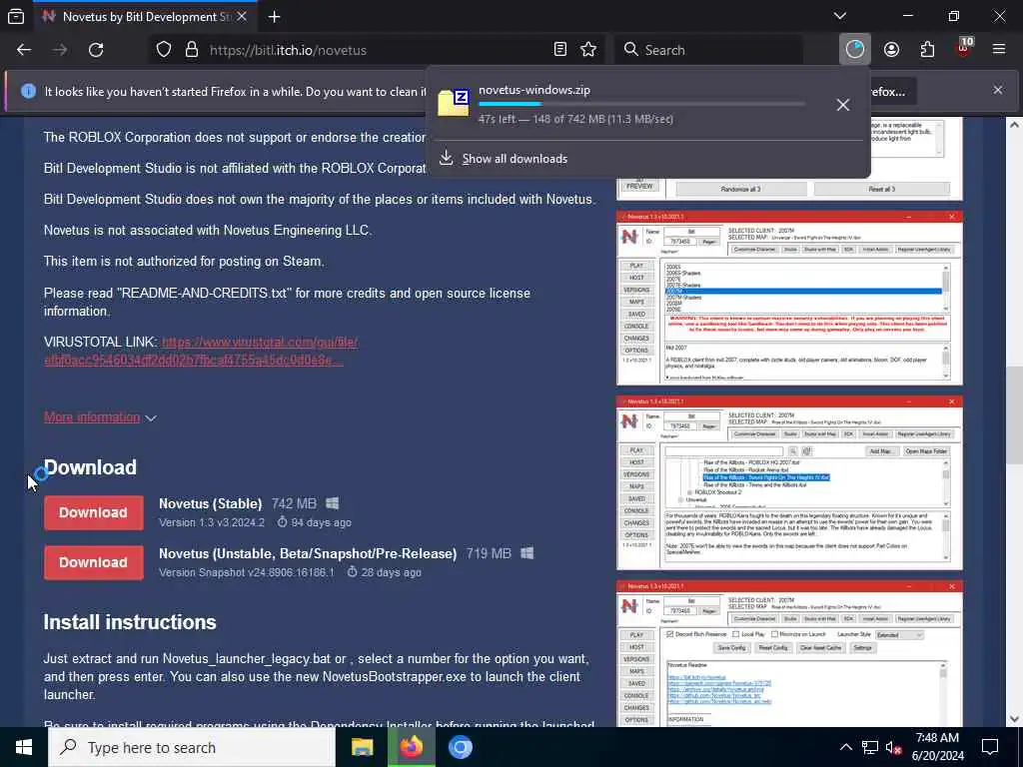This screenshot has width=1023, height=767.
Task: Download Novetus Unstable Beta Snapshot
Action: coord(93,562)
